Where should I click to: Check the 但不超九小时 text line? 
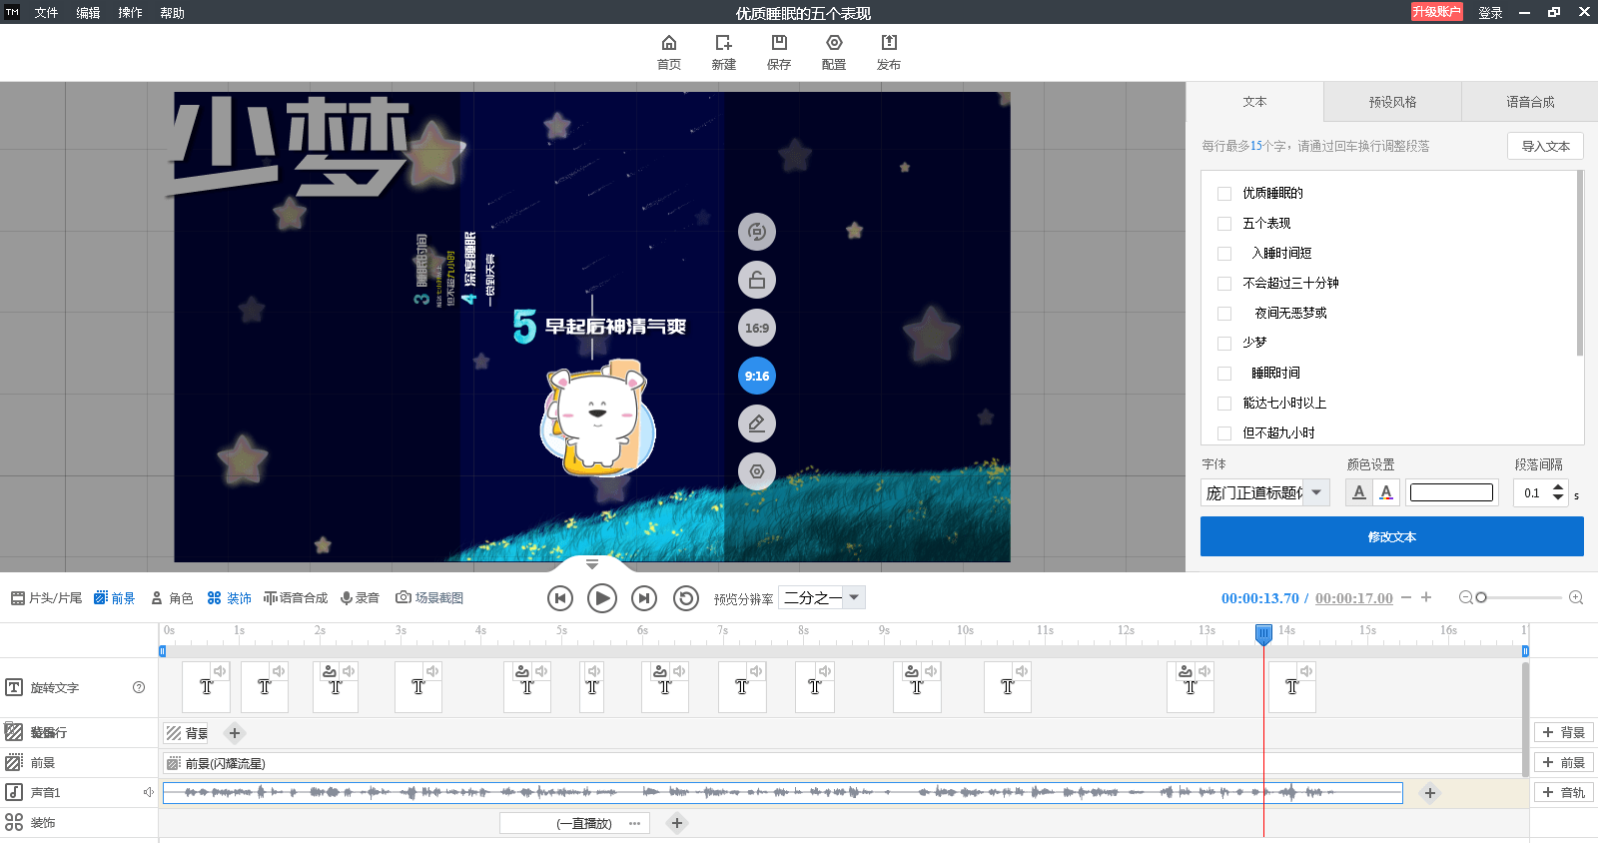click(1224, 433)
